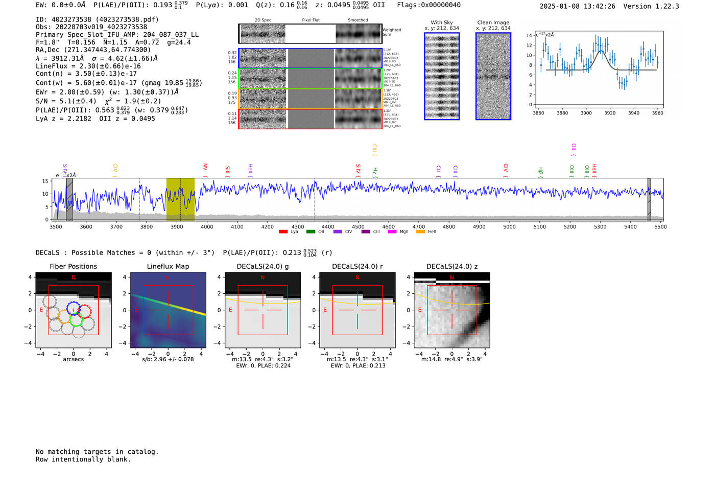Click the 'LyA z = 2.2182' redshift text
Image resolution: width=715 pixels, height=487 pixels.
(x=63, y=119)
